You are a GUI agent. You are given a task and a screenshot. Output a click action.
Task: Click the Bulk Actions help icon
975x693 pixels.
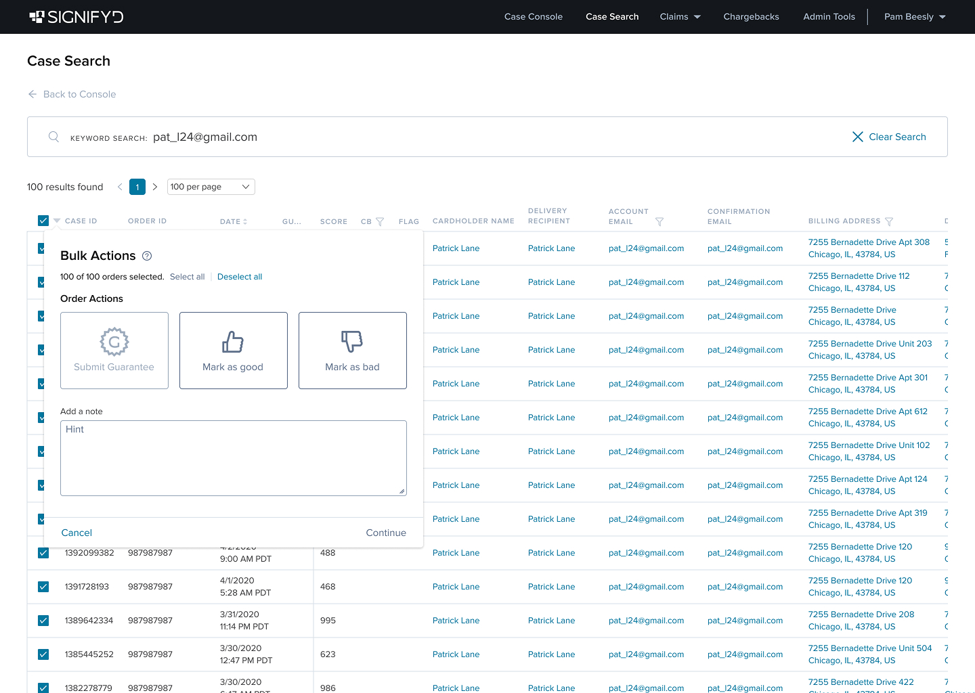pos(147,256)
